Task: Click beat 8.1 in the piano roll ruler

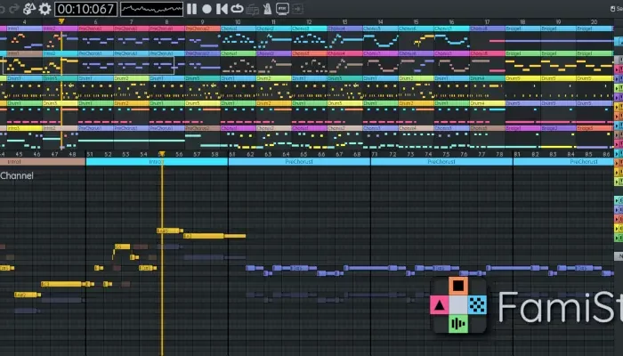Action: point(517,154)
